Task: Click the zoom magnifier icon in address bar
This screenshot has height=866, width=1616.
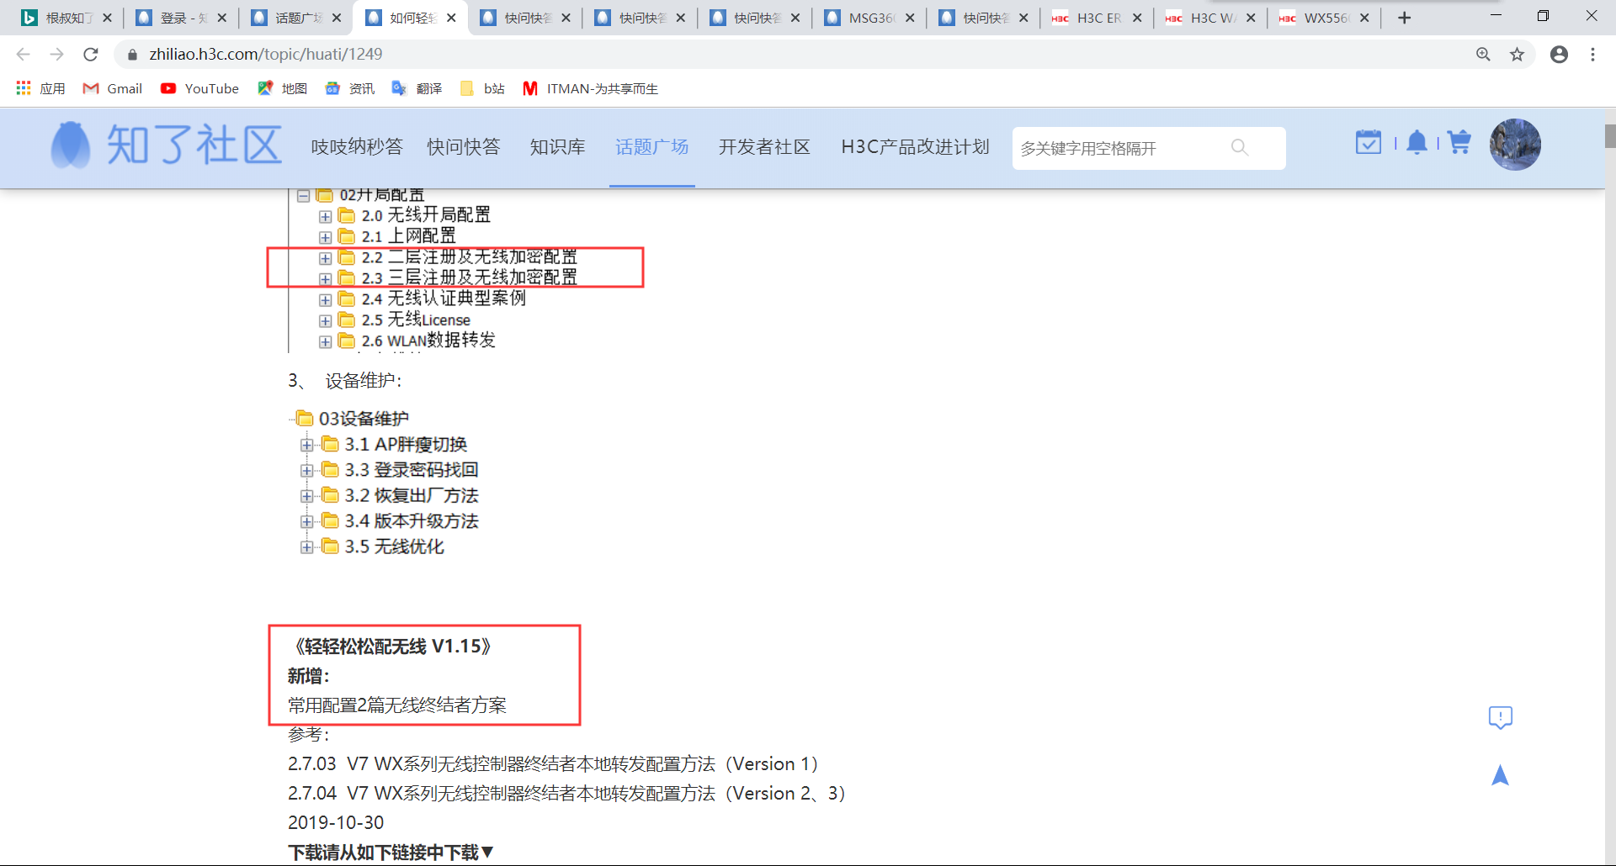Action: 1483,55
